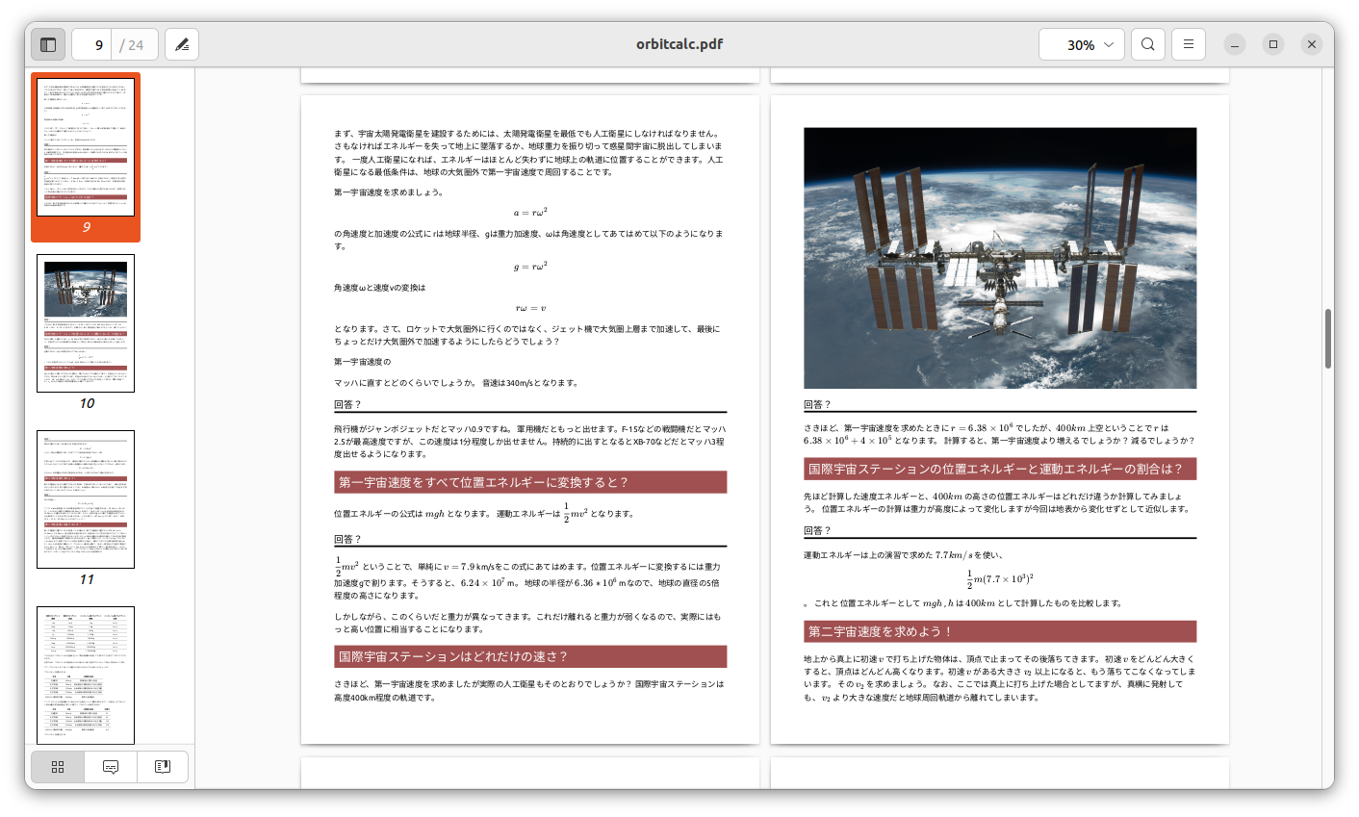Viewport: 1359px width, 817px height.
Task: Open the 30% zoom level dropdown
Action: 1081,44
